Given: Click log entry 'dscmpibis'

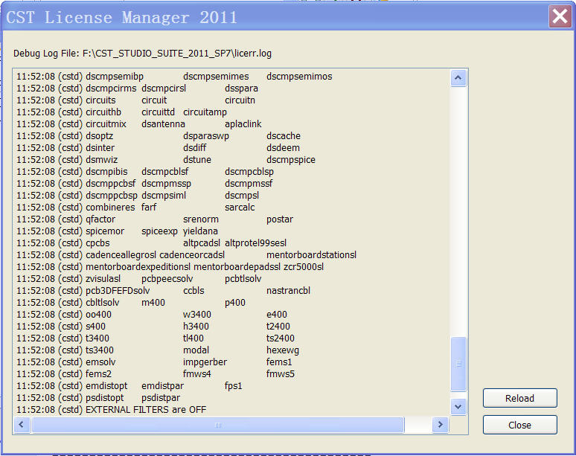Looking at the screenshot, I should 106,172.
